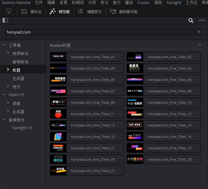Clear the honyiad.com search field

pyautogui.click(x=199, y=32)
